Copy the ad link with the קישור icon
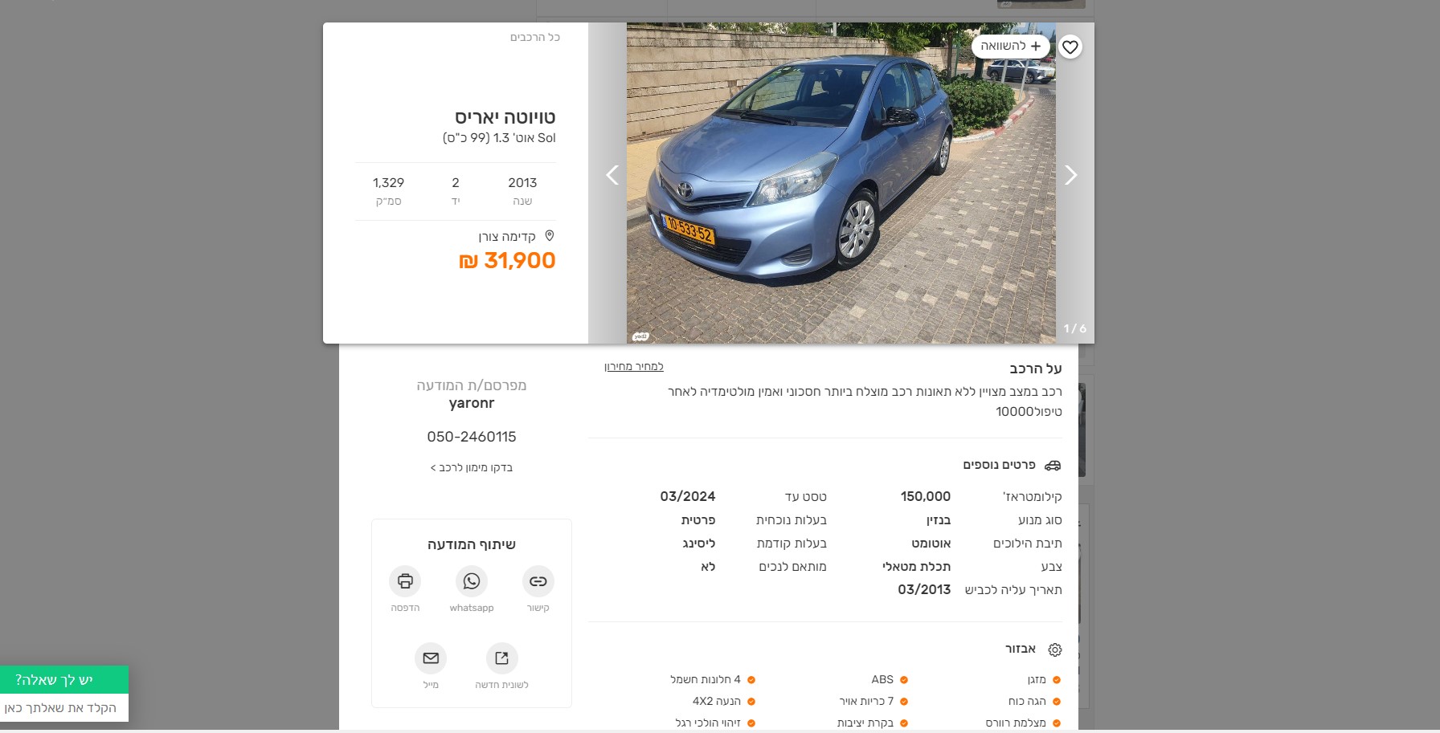The width and height of the screenshot is (1440, 733). pyautogui.click(x=538, y=581)
